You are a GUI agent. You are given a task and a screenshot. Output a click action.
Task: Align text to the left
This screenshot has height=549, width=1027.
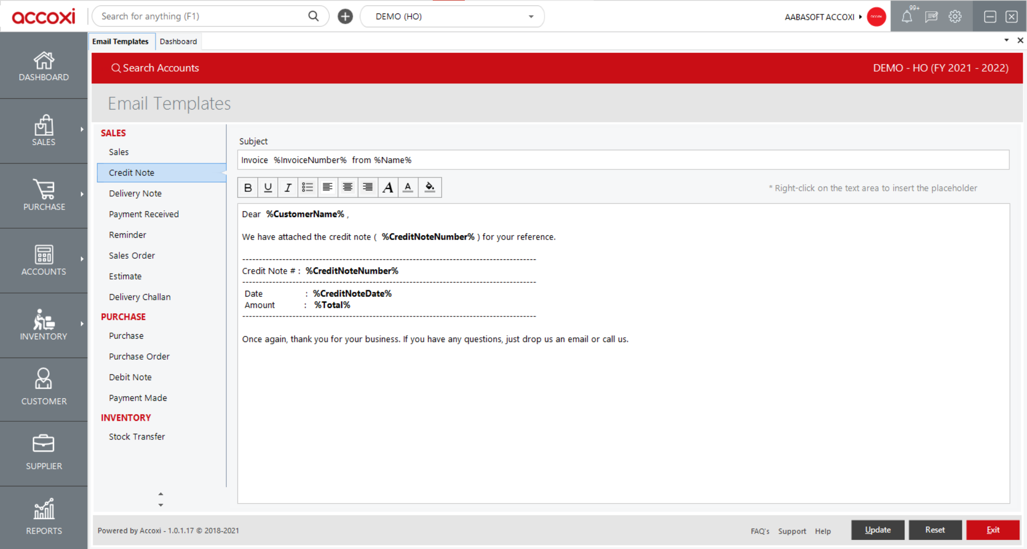tap(327, 187)
